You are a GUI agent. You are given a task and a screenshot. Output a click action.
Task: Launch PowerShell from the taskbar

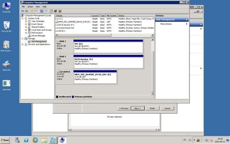26,140
